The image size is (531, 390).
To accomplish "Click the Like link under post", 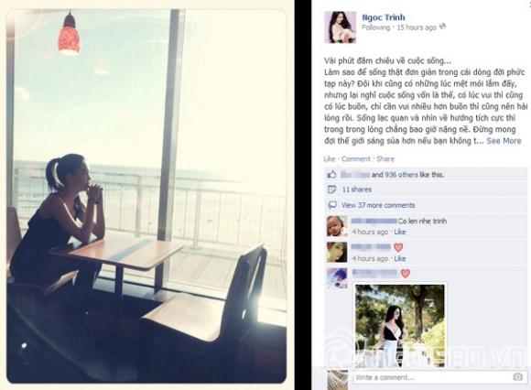I will (330, 158).
